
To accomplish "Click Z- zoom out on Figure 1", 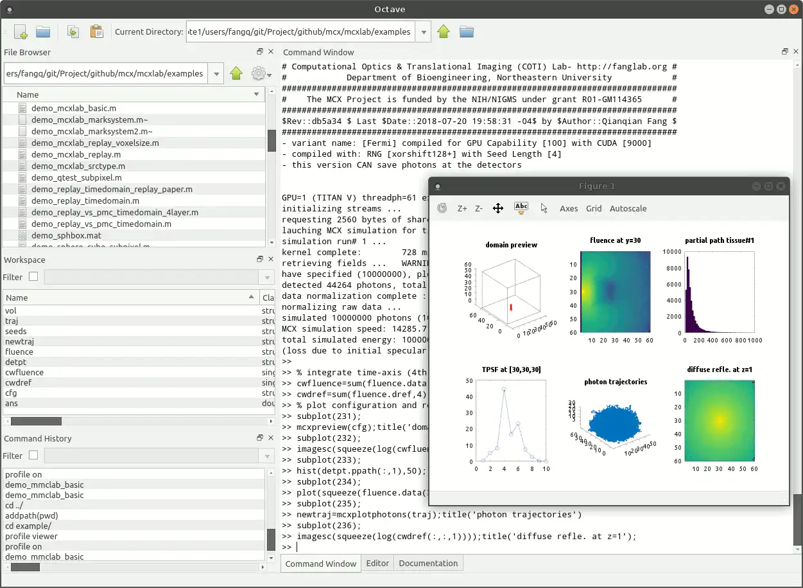I will [x=479, y=208].
